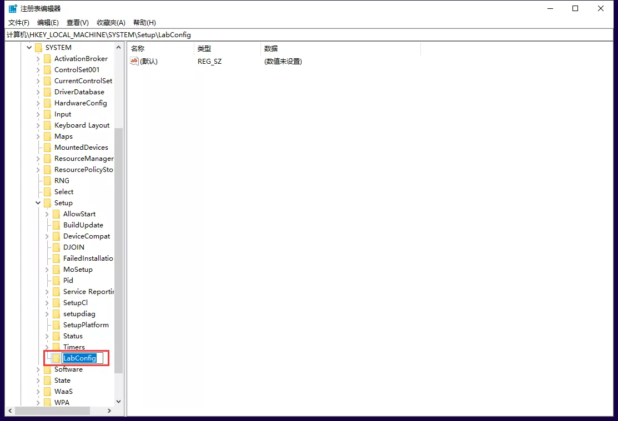618x421 pixels.
Task: Click the ControlSet001 folder icon
Action: (x=47, y=70)
